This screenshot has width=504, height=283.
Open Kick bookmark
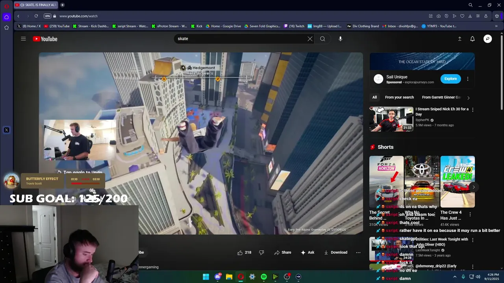[196, 26]
